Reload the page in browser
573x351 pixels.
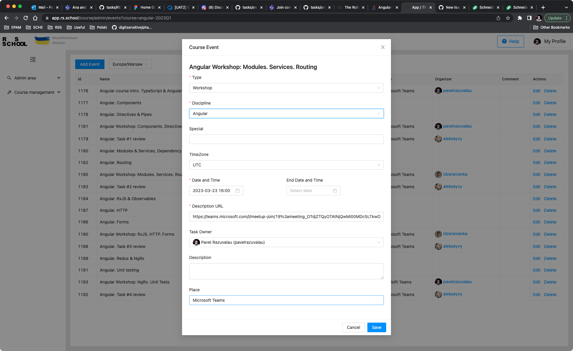(26, 18)
